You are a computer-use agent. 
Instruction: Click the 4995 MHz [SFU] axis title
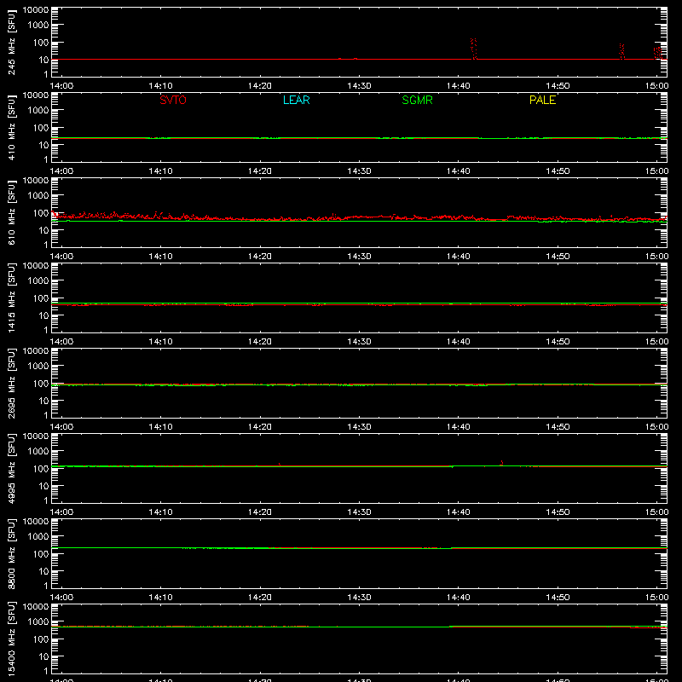point(11,468)
